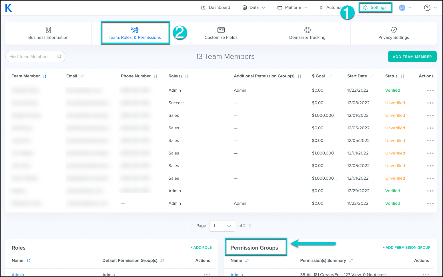Viewport: 443px width, 277px height.
Task: Open the Business Information tab
Action: pos(48,33)
